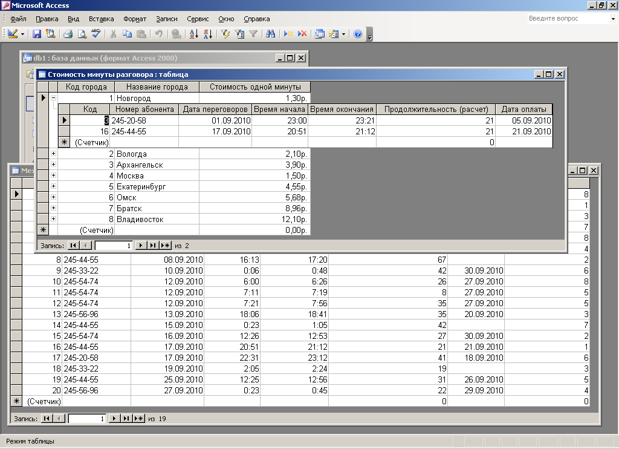
Task: Open the View mode dropdown arrow
Action: point(22,34)
